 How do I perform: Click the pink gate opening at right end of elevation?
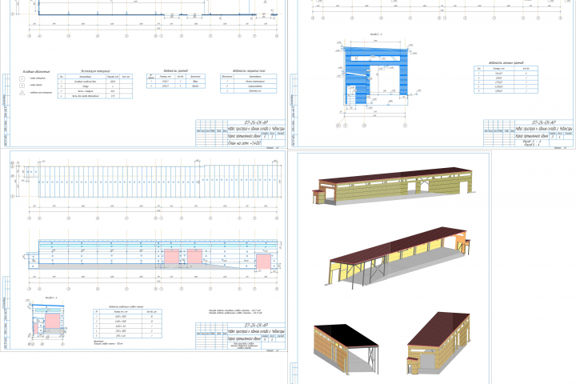click(263, 262)
